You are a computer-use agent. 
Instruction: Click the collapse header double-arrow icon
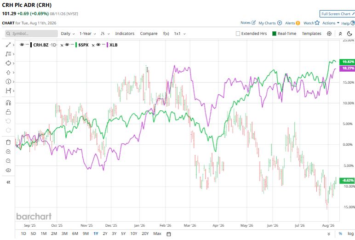(340, 34)
